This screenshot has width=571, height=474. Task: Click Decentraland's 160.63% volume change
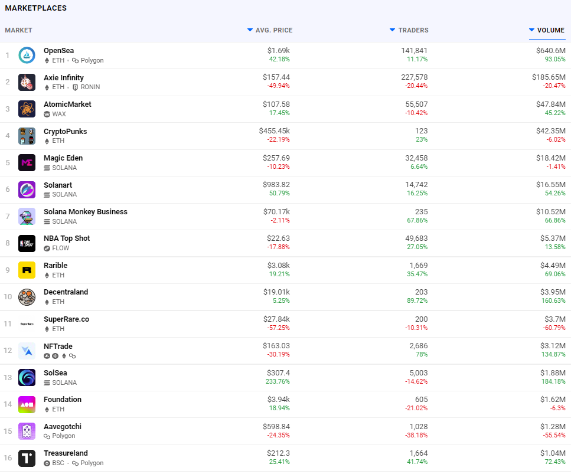click(x=553, y=300)
